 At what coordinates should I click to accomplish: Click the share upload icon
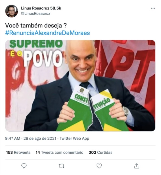coord(137,166)
